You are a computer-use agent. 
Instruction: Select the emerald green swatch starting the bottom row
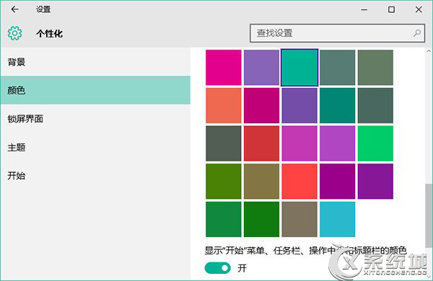tap(224, 219)
